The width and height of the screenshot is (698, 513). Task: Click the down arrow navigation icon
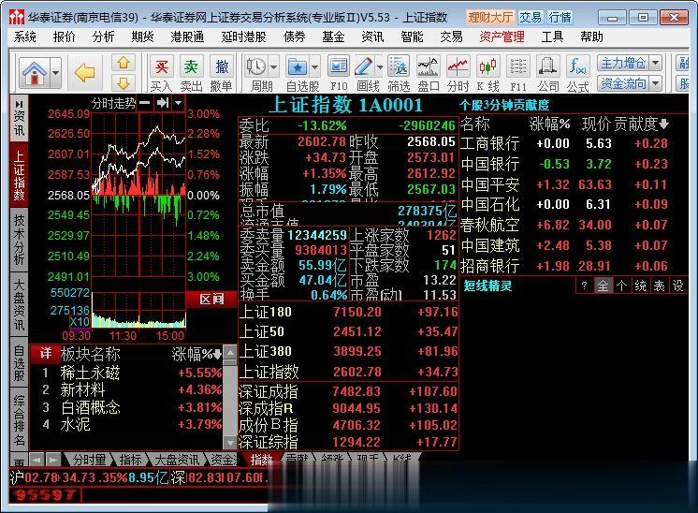click(124, 82)
